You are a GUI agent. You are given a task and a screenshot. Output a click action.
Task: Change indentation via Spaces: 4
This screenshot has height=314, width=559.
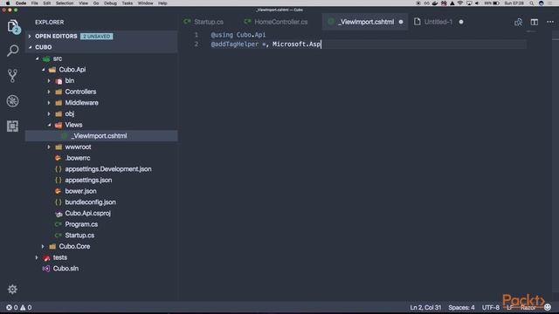(461, 308)
